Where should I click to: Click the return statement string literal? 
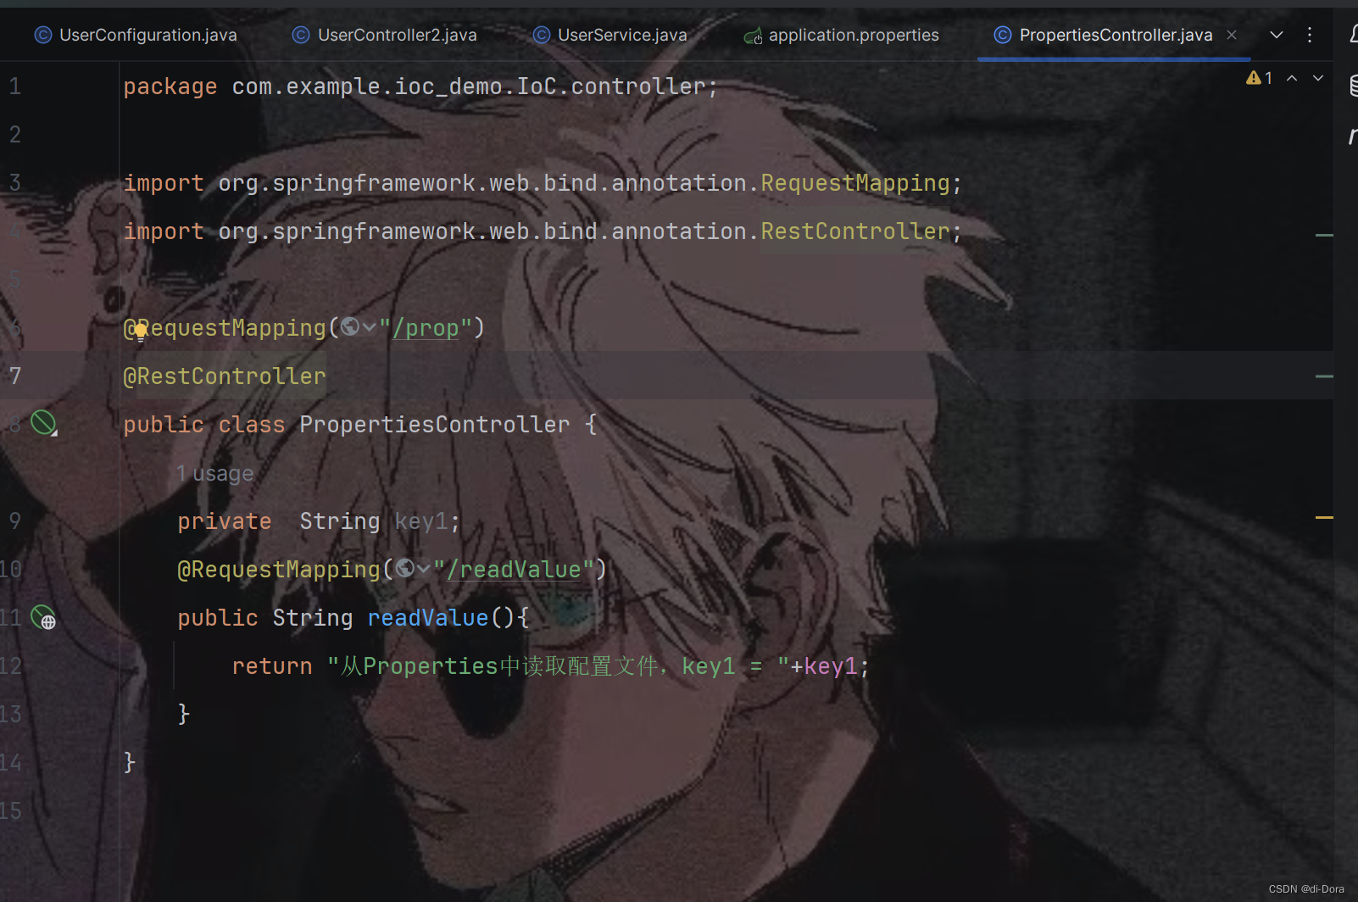tap(559, 666)
